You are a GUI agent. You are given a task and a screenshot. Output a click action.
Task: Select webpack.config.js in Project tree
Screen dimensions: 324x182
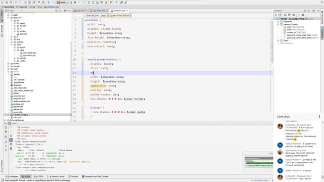point(21,115)
